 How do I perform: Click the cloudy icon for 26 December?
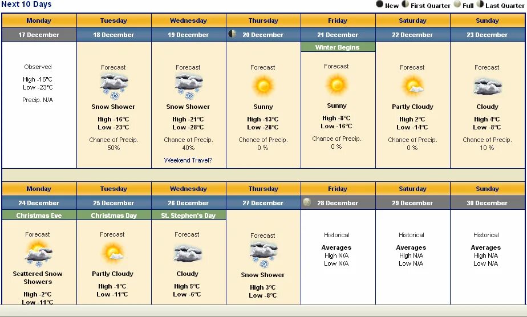pyautogui.click(x=188, y=254)
